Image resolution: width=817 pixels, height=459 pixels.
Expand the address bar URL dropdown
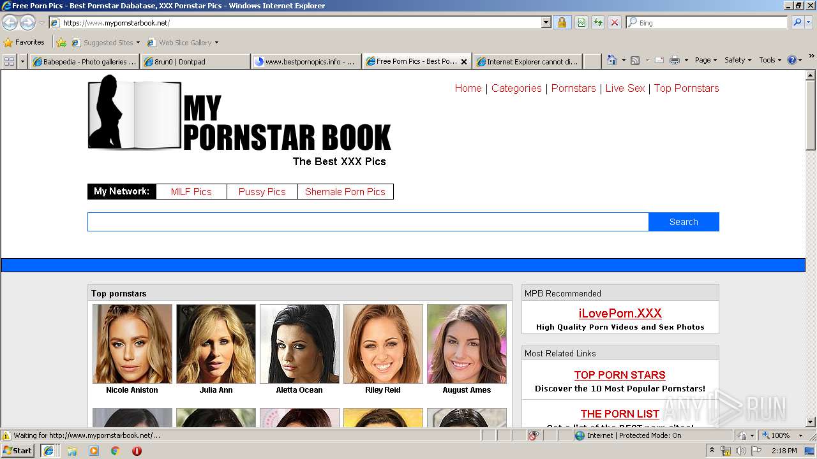[546, 23]
